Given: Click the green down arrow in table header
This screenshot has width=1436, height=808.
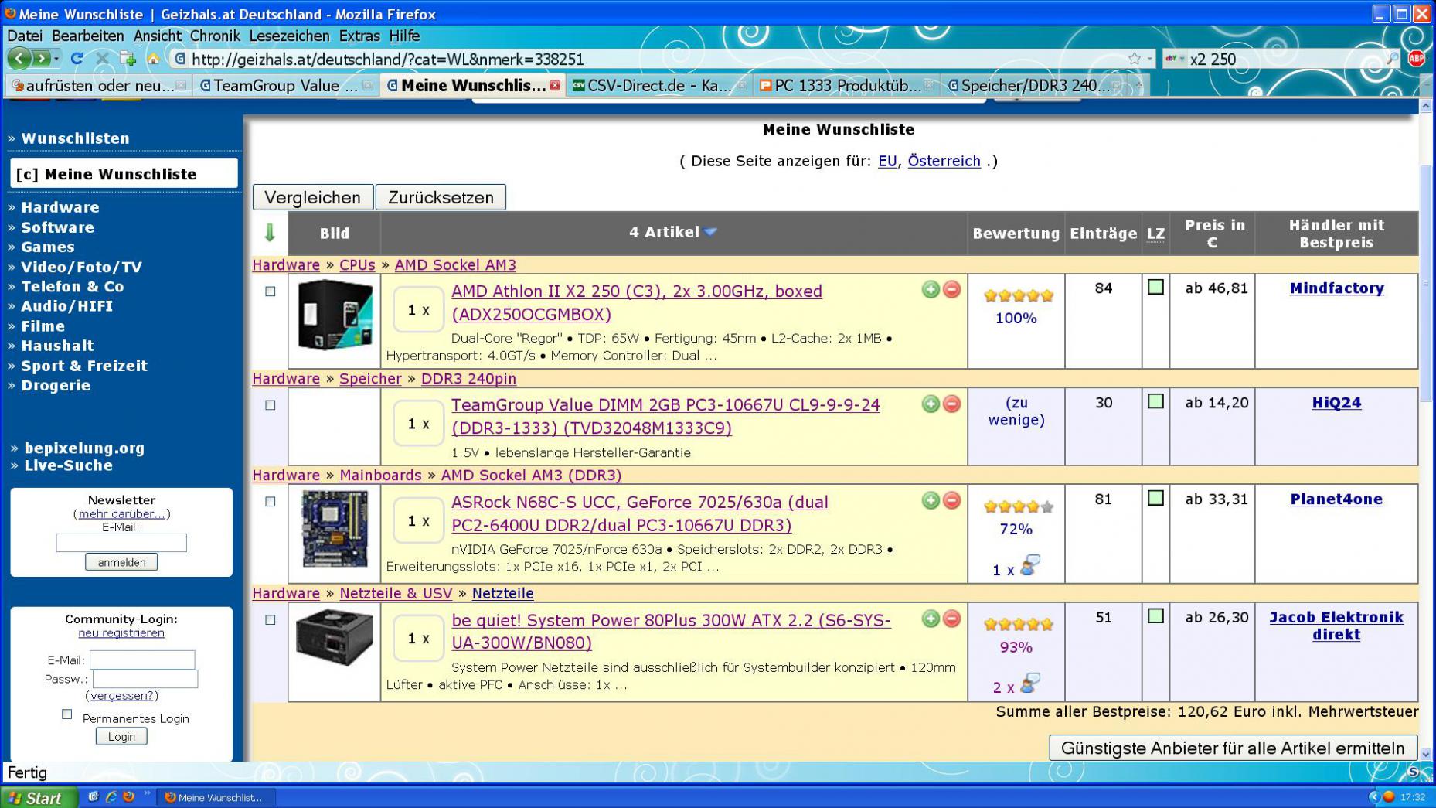Looking at the screenshot, I should pos(270,233).
